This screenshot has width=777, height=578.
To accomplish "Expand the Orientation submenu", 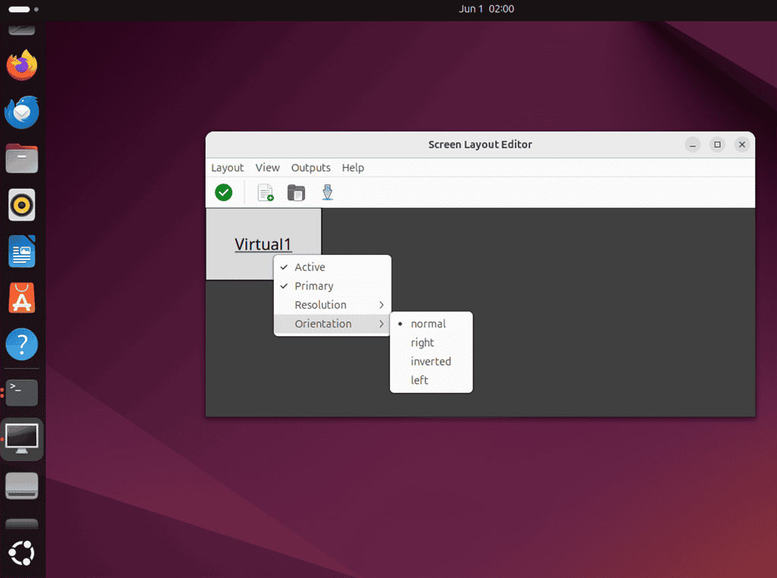I will tap(332, 323).
